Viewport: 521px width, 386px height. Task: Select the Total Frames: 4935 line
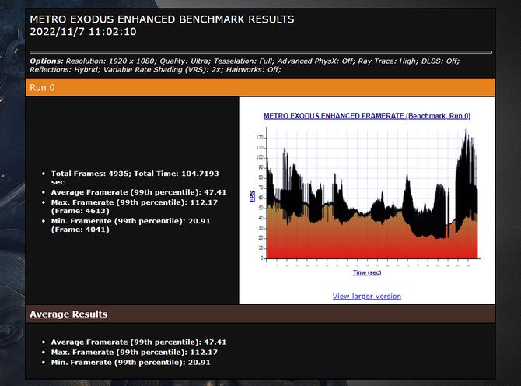pos(135,177)
